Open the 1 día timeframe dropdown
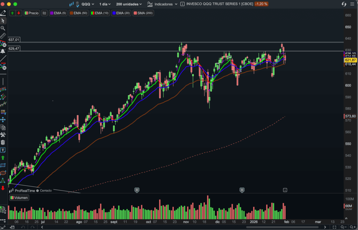Image resolution: width=358 pixels, height=230 pixels. click(105, 4)
